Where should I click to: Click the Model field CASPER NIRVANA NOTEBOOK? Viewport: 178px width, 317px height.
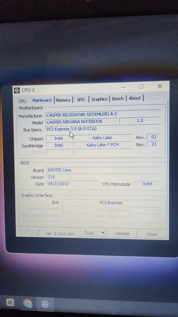coord(82,122)
